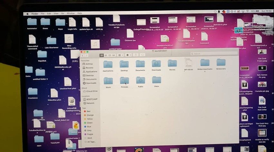Select Link Shortener folder on desktop
The image size is (274, 152).
(52, 42)
